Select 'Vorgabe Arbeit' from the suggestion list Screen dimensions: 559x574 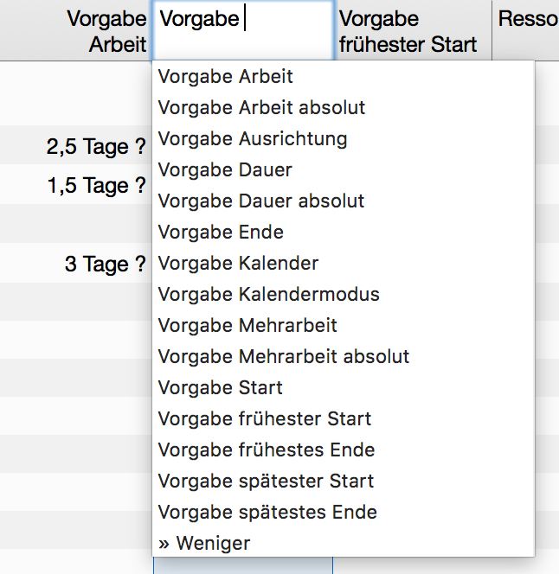click(x=226, y=77)
